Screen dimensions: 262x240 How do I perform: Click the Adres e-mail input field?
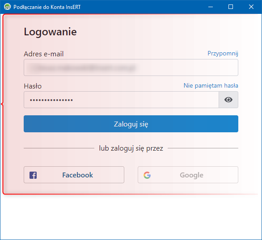click(x=131, y=67)
